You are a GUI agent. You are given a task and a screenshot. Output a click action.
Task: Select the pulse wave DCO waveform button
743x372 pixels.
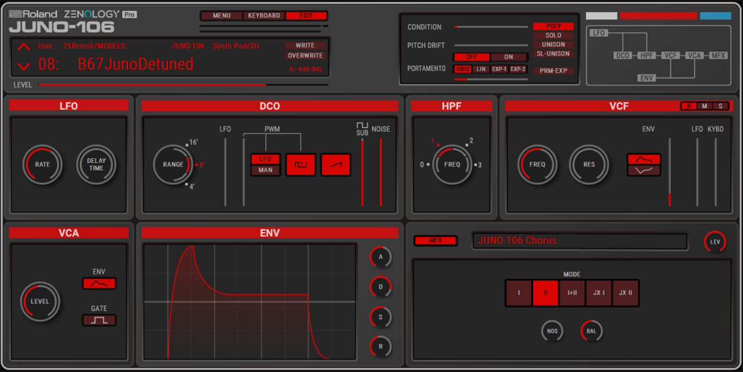pos(300,165)
